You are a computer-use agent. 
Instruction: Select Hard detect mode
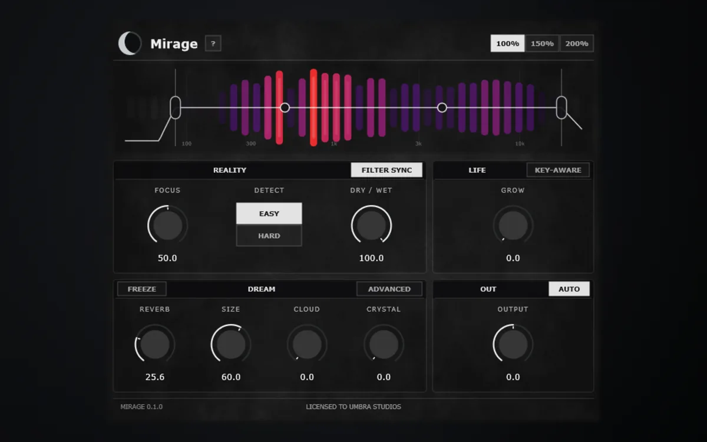tap(269, 235)
